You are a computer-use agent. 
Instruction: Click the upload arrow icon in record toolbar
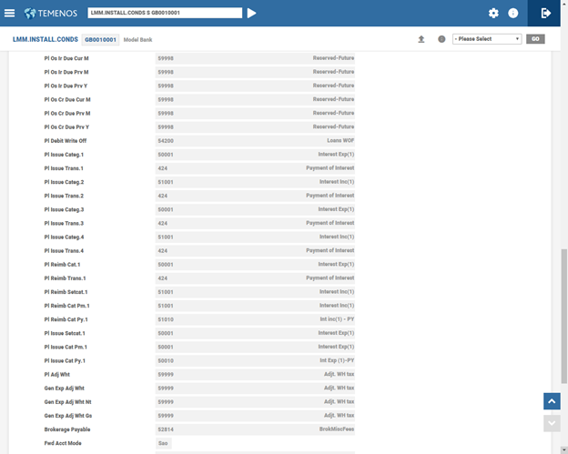point(421,39)
